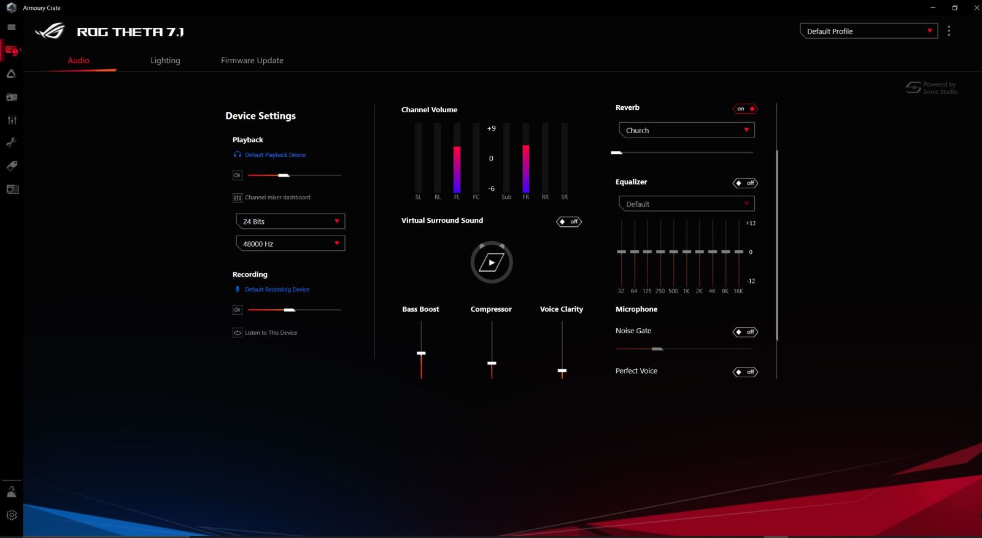This screenshot has height=538, width=982.
Task: Mute playback using speaker icon
Action: tap(238, 175)
